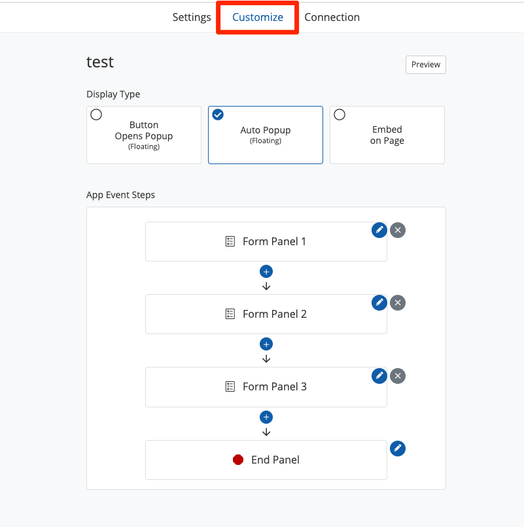Image resolution: width=524 pixels, height=527 pixels.
Task: Click the Customize tab
Action: click(258, 18)
